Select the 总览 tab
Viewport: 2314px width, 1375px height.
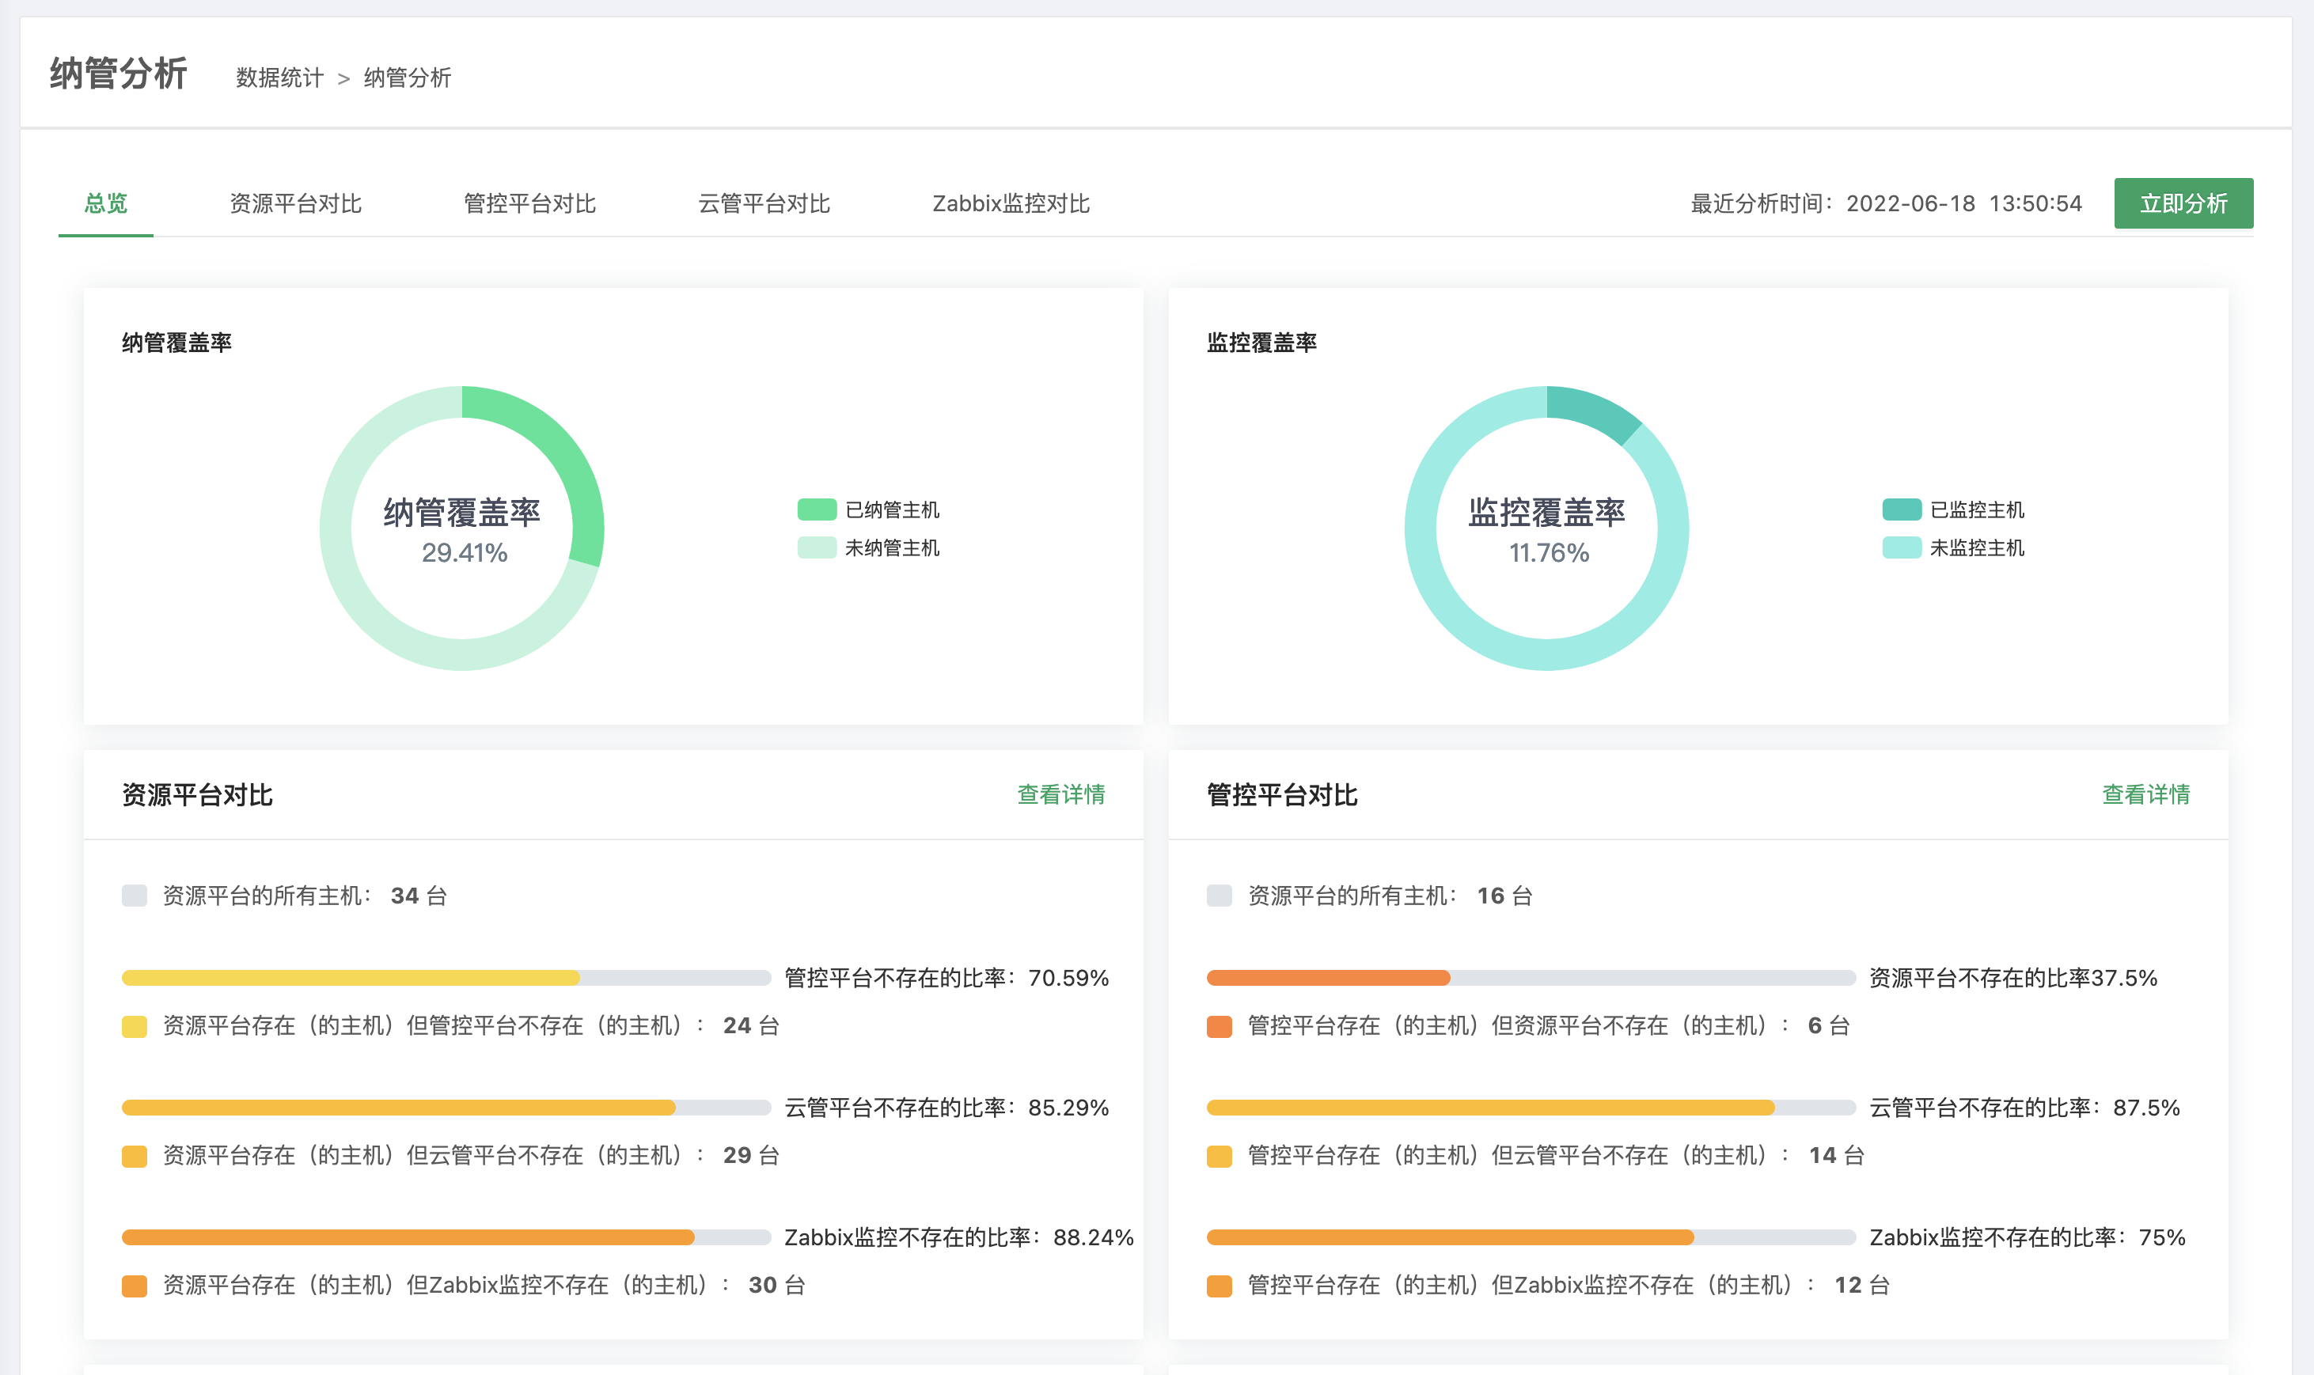(105, 203)
